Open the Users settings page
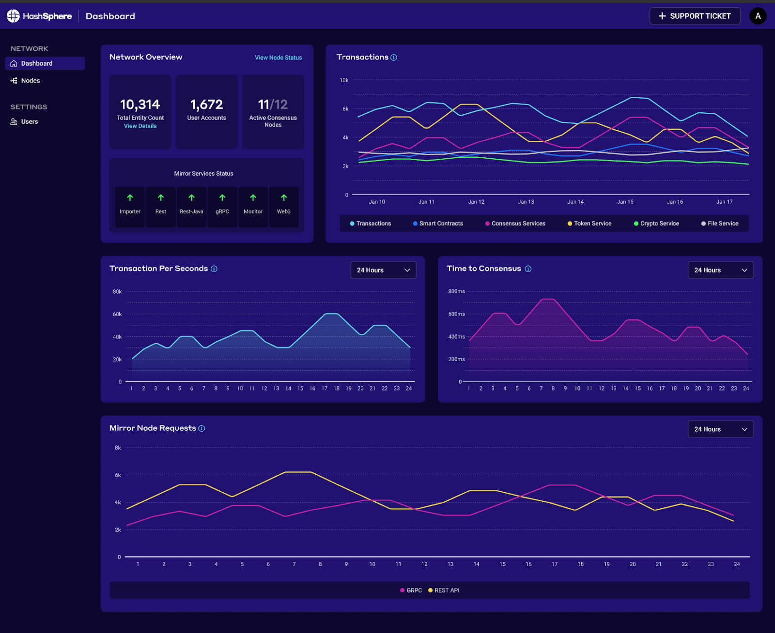The width and height of the screenshot is (775, 633). (x=30, y=122)
